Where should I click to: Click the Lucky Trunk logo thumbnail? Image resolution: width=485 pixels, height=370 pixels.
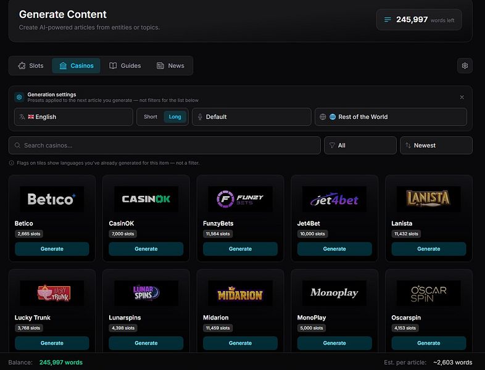point(52,293)
